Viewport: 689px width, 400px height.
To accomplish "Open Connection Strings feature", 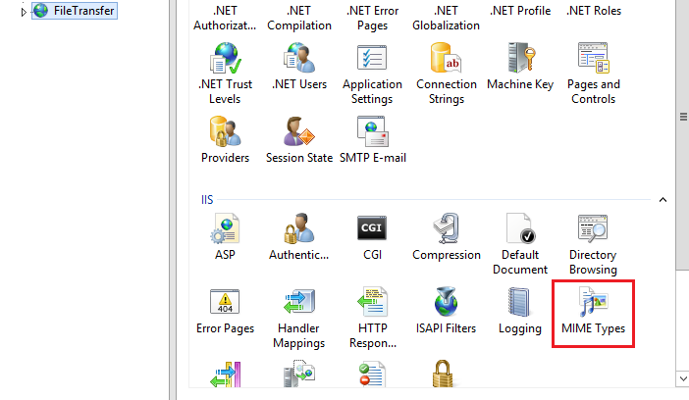I will (x=446, y=73).
